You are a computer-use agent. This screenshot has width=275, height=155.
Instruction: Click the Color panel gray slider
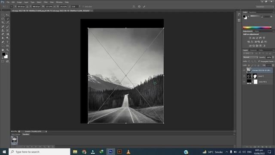(257, 16)
